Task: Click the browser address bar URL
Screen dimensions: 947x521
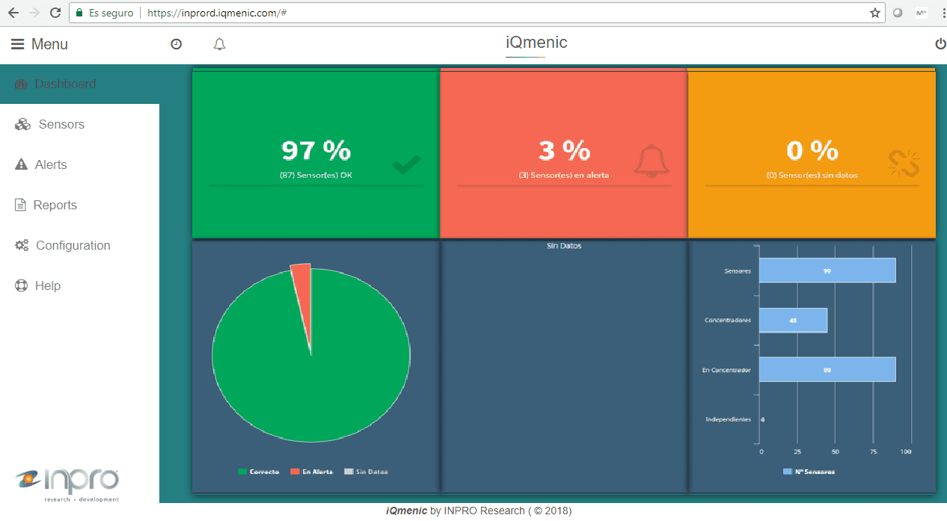Action: pyautogui.click(x=217, y=13)
